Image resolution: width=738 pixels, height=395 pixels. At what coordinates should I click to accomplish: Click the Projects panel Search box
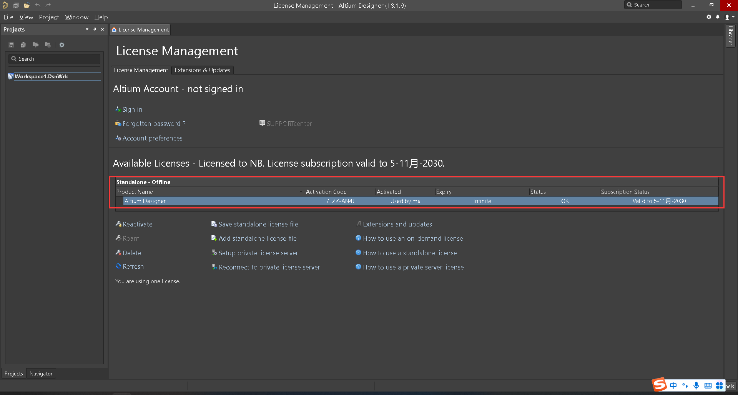pos(54,59)
